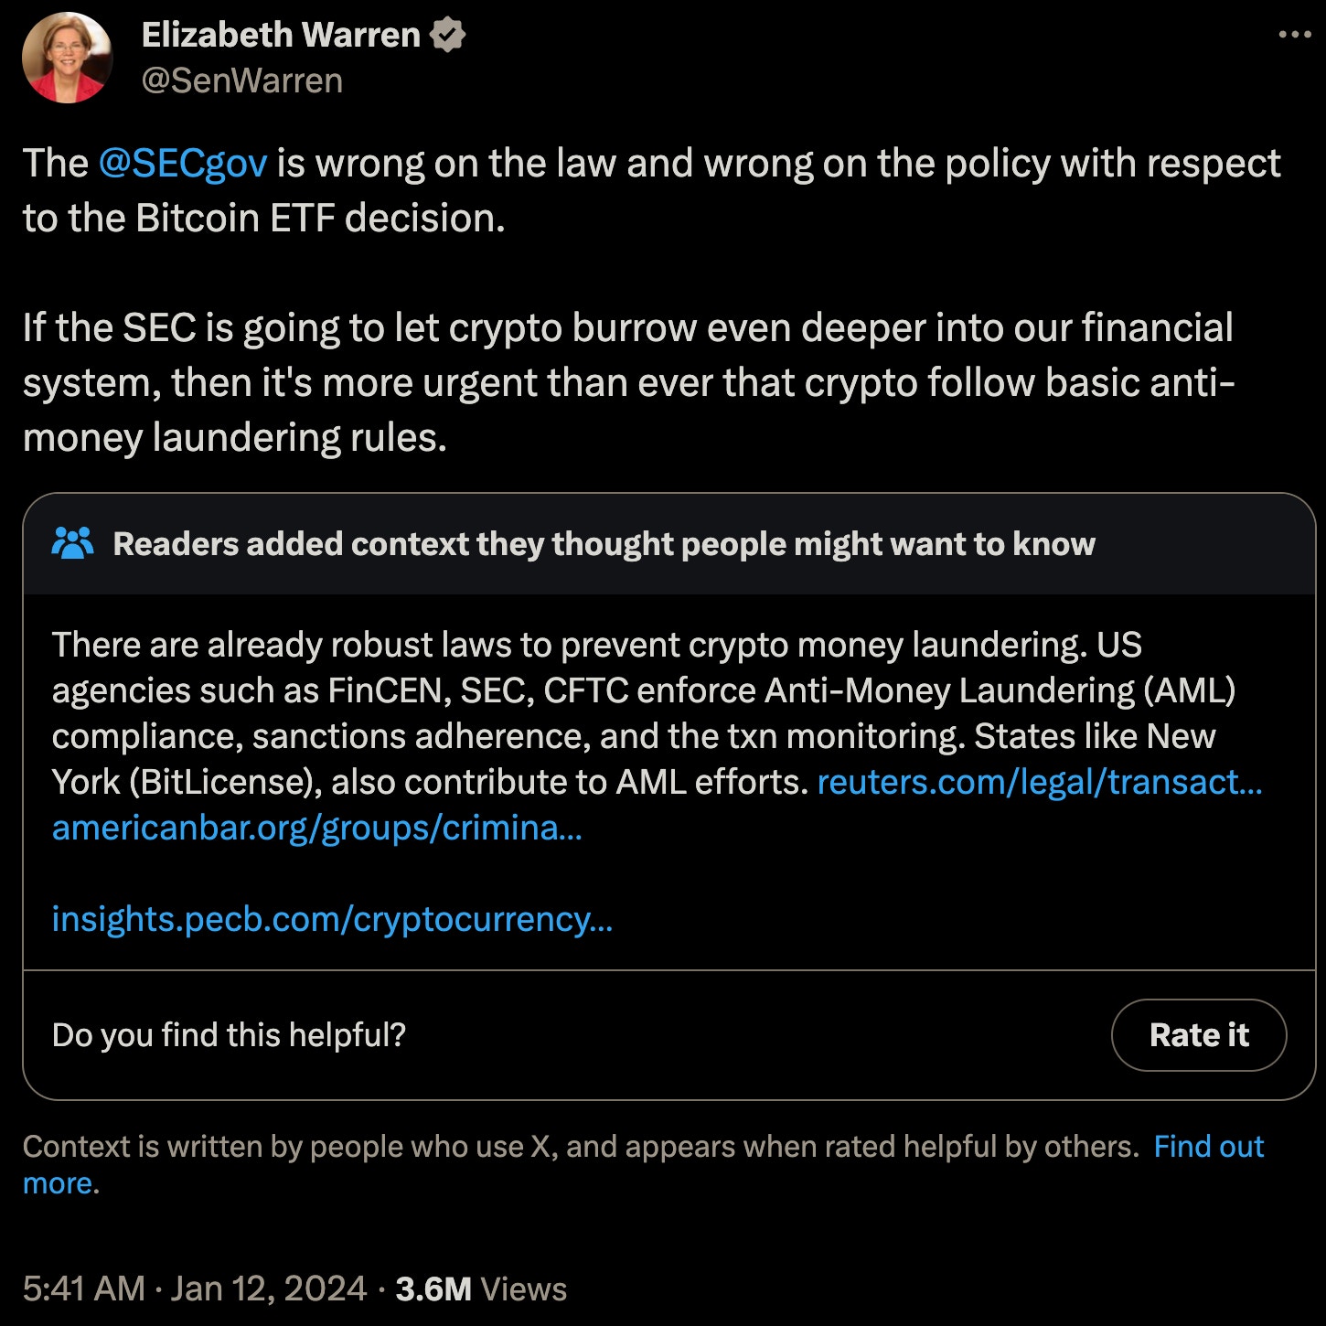Open the tweet options menu via three dots
Image resolution: width=1326 pixels, height=1326 pixels.
[x=1294, y=33]
